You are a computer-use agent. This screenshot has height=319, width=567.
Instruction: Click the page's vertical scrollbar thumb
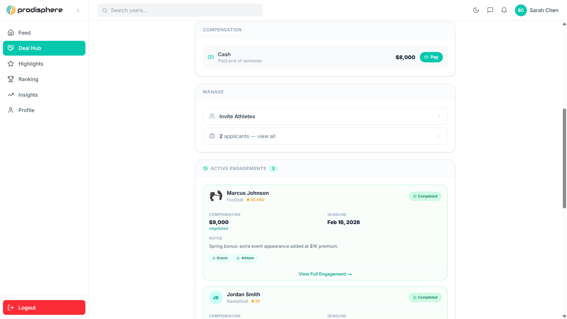click(564, 158)
